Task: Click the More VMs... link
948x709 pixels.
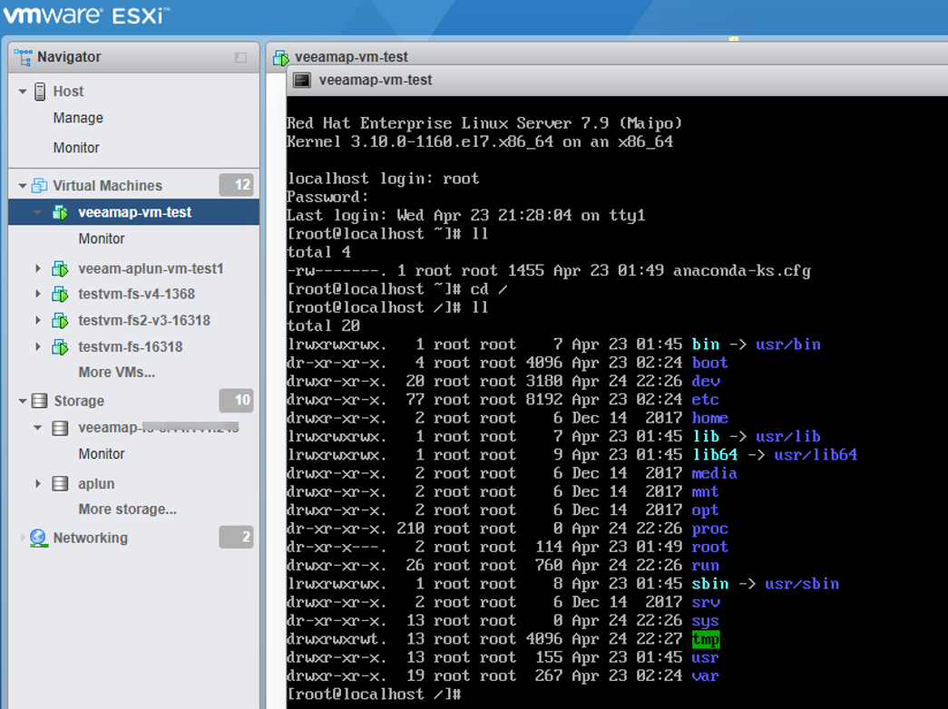Action: click(x=117, y=373)
